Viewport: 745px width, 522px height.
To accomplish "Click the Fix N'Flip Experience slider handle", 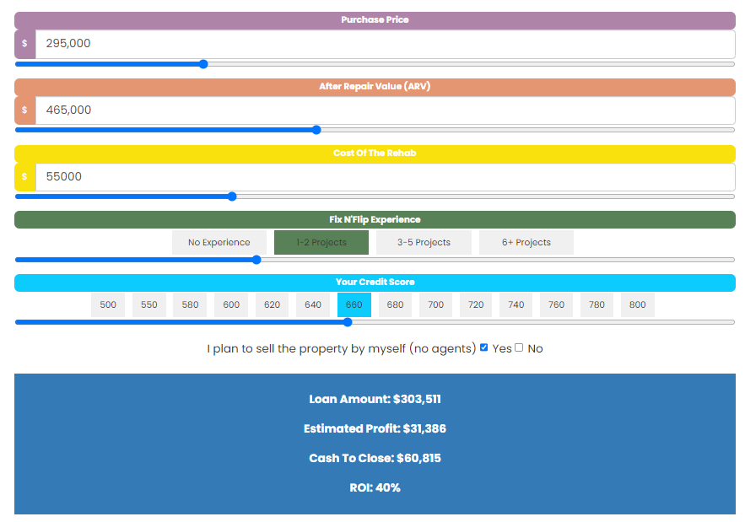I will (x=256, y=260).
